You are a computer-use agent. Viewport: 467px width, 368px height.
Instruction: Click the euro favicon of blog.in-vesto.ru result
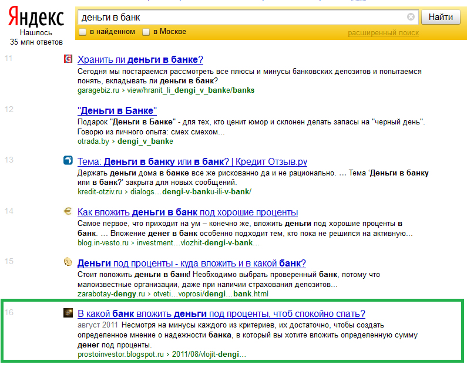[68, 211]
